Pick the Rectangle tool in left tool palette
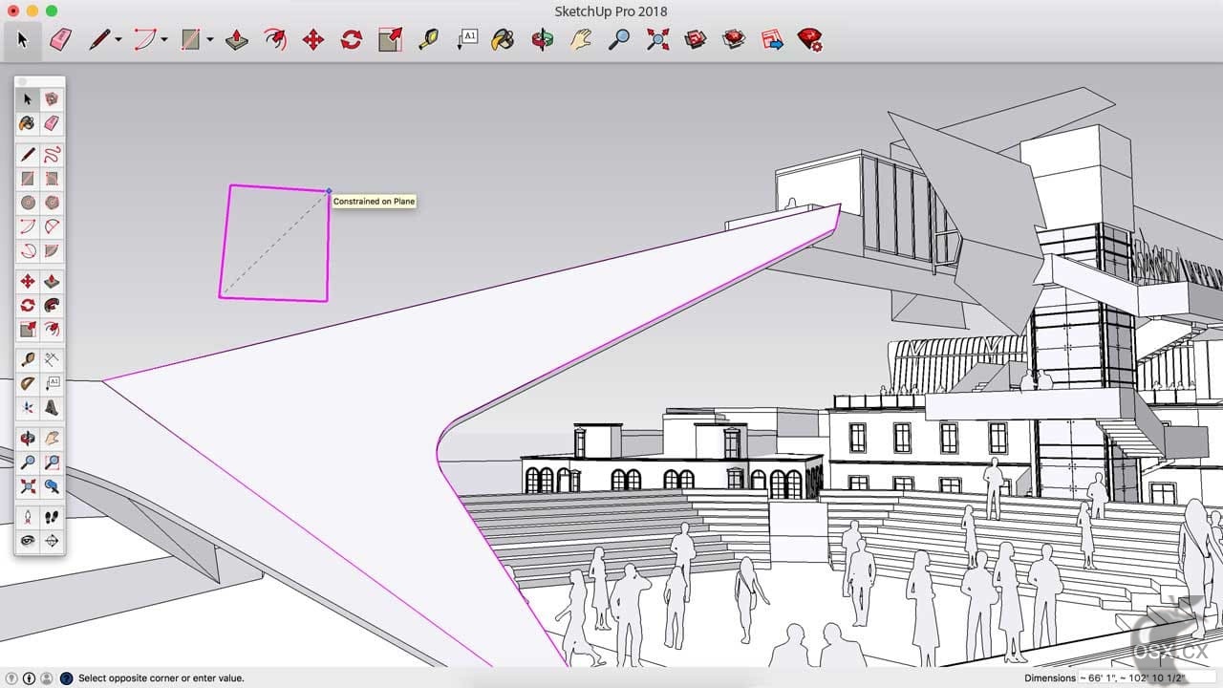The width and height of the screenshot is (1223, 688). [x=28, y=178]
